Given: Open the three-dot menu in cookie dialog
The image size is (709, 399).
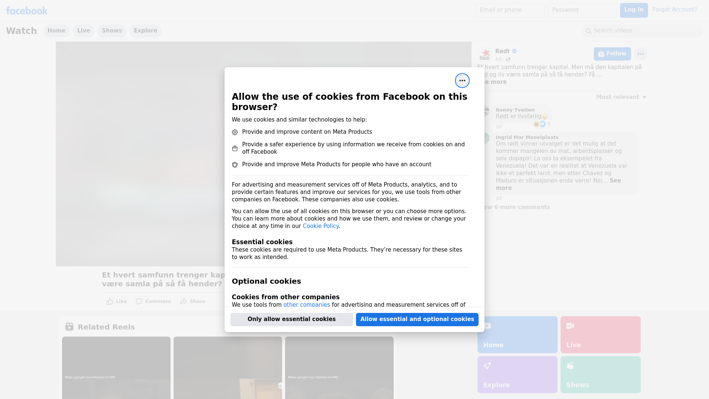Looking at the screenshot, I should [x=462, y=81].
